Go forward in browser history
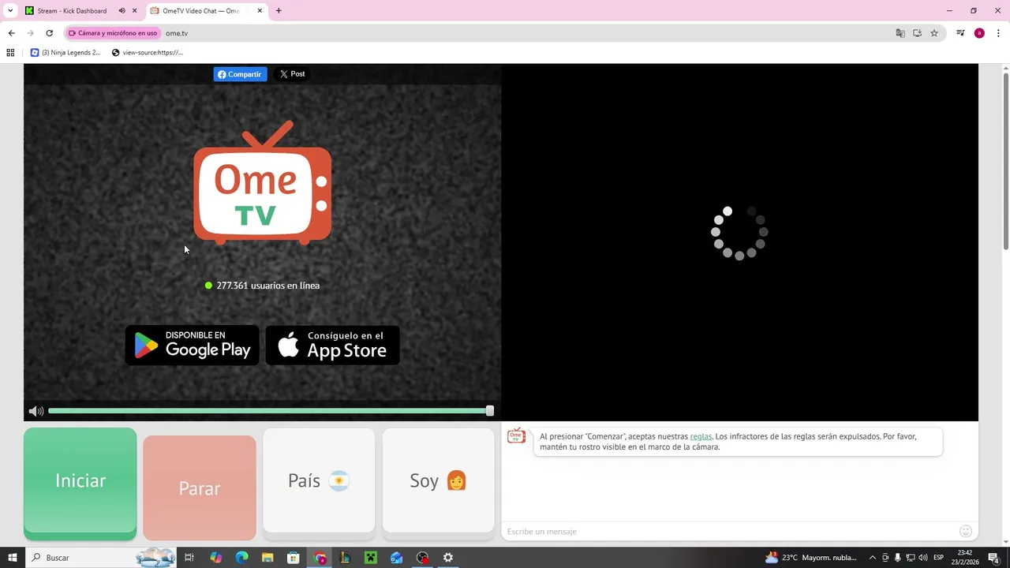The width and height of the screenshot is (1010, 568). click(x=30, y=33)
